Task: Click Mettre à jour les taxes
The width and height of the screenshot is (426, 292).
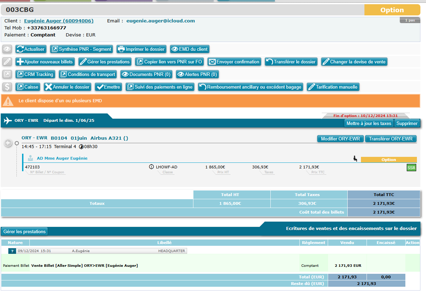Action: 369,123
